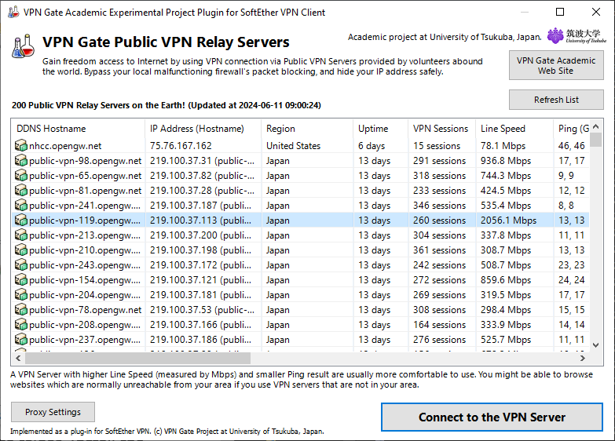Close the VPN Gate plugin window
The width and height of the screenshot is (615, 441).
pos(596,12)
